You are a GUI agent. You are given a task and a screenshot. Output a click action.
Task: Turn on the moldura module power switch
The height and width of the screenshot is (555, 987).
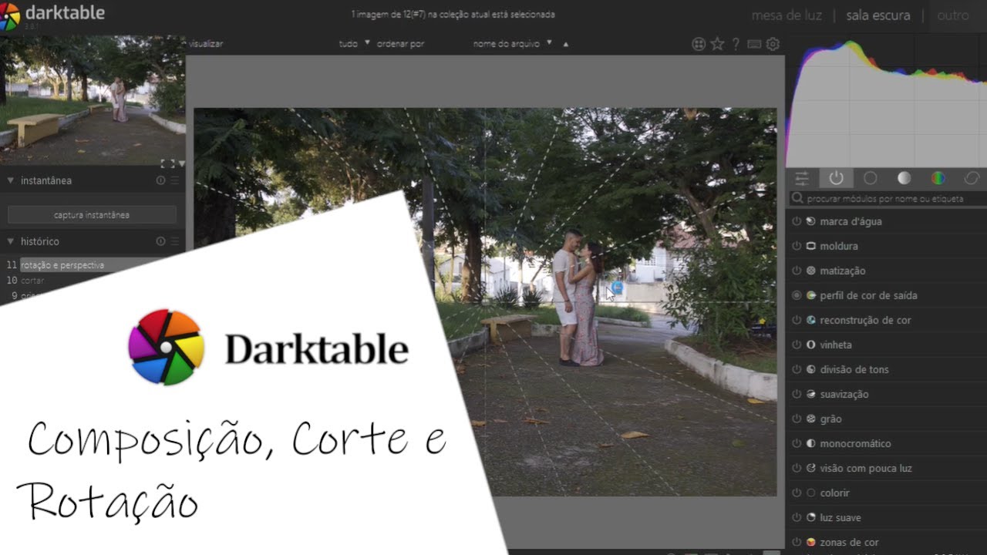(x=797, y=246)
